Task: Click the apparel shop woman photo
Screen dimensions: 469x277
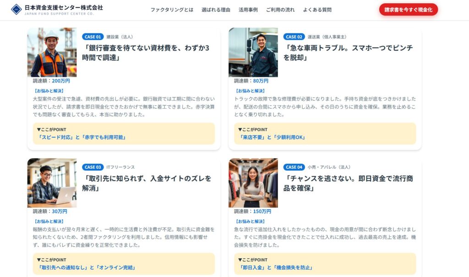Action: pos(253,183)
